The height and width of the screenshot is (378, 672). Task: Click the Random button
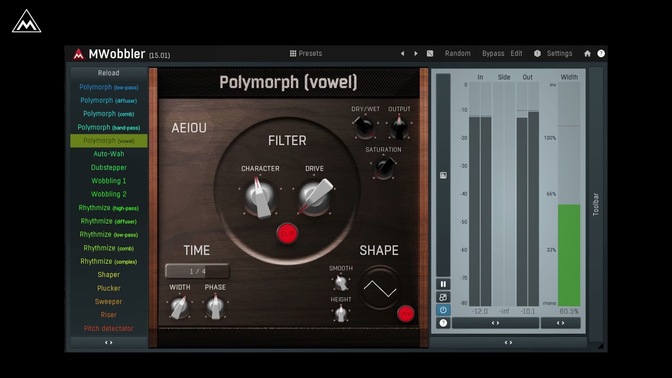[x=458, y=54]
